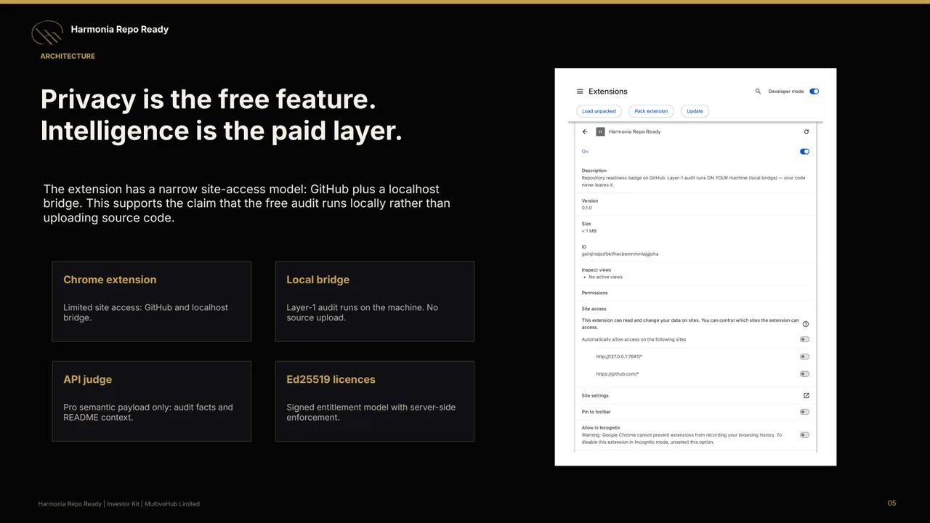Open the Extensions hamburger menu
Screen dimensions: 930x523
(x=580, y=92)
